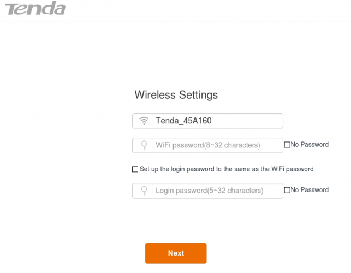Viewport: 351px width, 273px height.
Task: Click the No Password label next to login password
Action: [310, 190]
